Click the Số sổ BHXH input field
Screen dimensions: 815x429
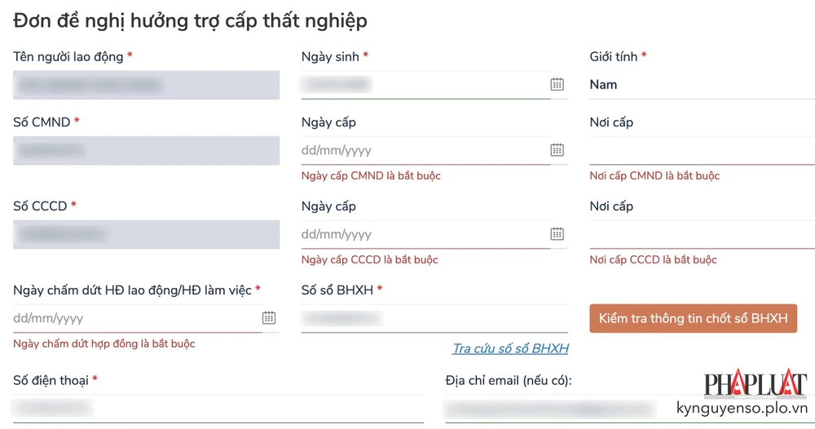pos(434,318)
